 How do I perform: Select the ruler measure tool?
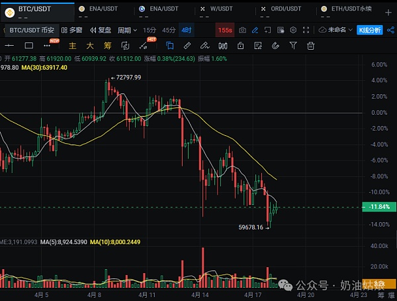click(x=187, y=45)
